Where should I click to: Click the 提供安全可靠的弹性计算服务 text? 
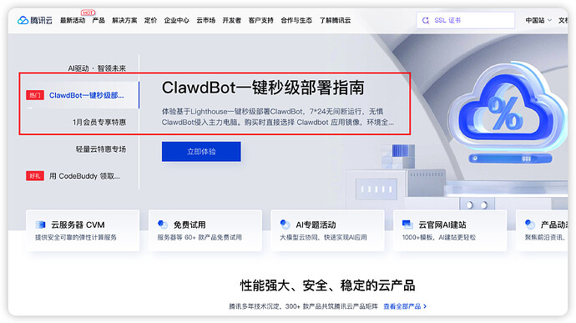pyautogui.click(x=76, y=238)
